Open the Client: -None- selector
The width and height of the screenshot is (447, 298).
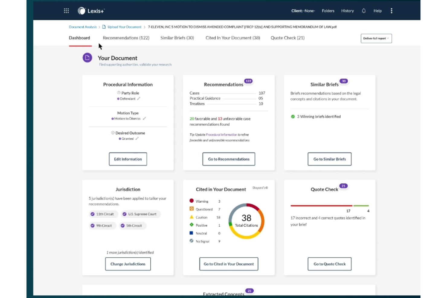click(x=303, y=11)
